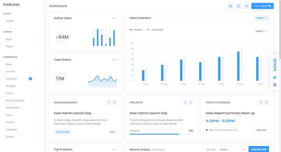
Task: Click the plus icon in top toolbar
Action: click(246, 6)
